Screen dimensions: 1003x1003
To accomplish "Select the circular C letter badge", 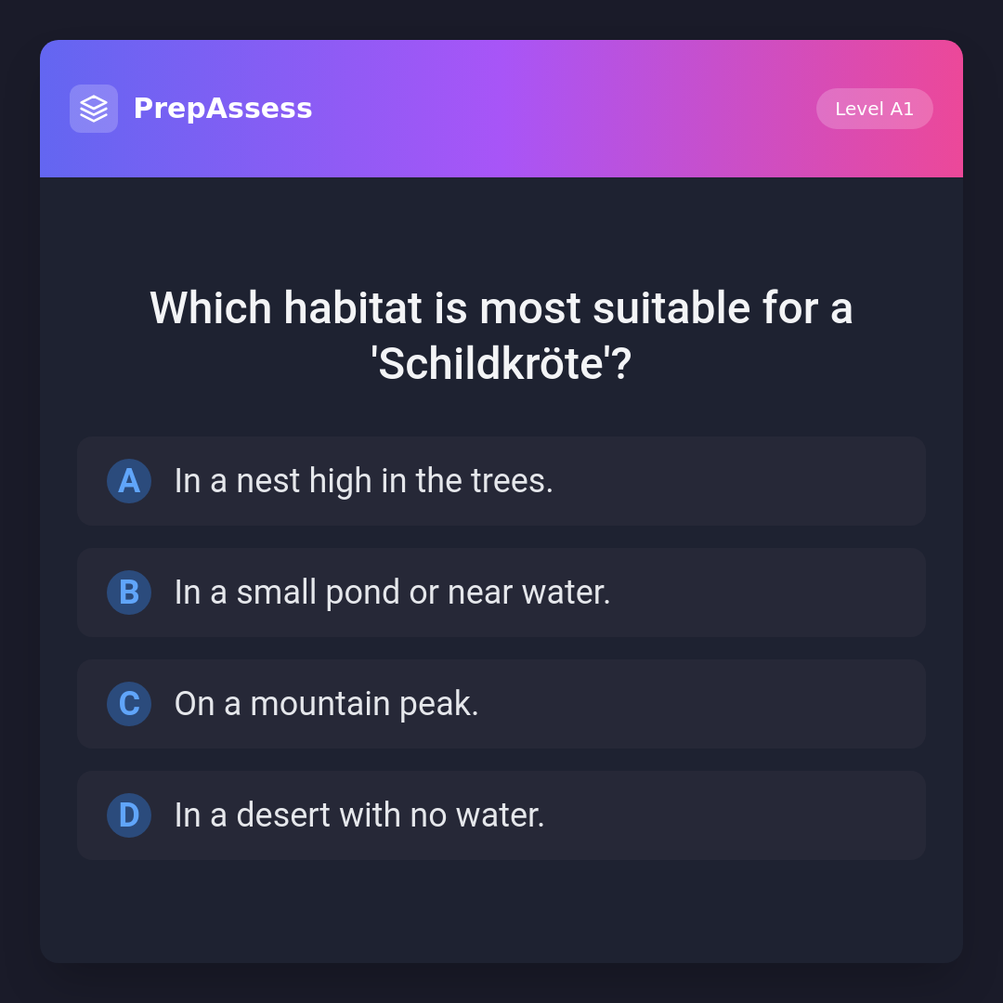I will tap(129, 704).
